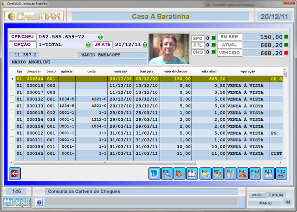Open the OPÇÃO 1-TOTAL selector
This screenshot has width=297, height=212.
click(x=60, y=45)
